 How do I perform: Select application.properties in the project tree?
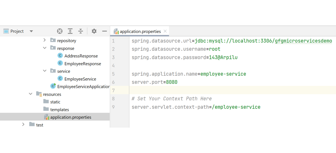(71, 117)
